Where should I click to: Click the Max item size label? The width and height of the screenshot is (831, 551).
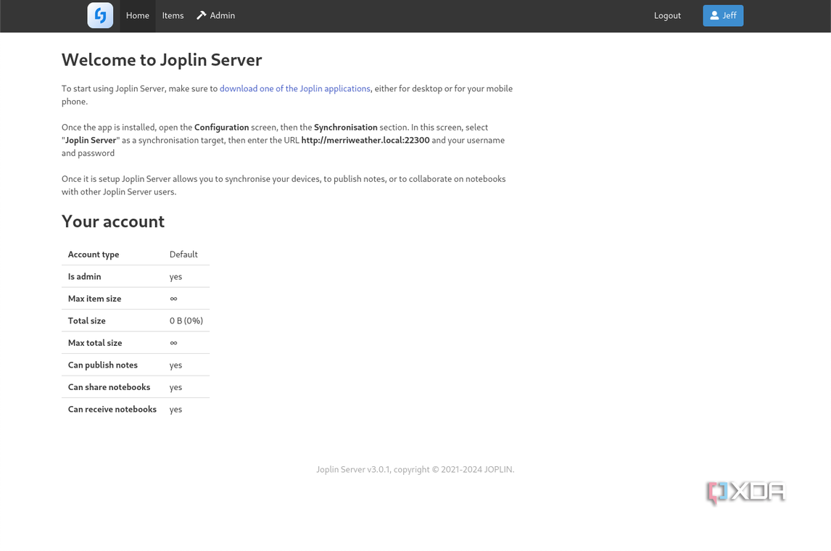[x=94, y=299]
